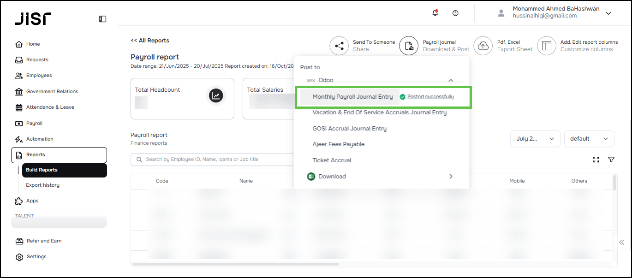Click the Payroll journal Download & Post icon
The height and width of the screenshot is (278, 632).
tap(409, 46)
